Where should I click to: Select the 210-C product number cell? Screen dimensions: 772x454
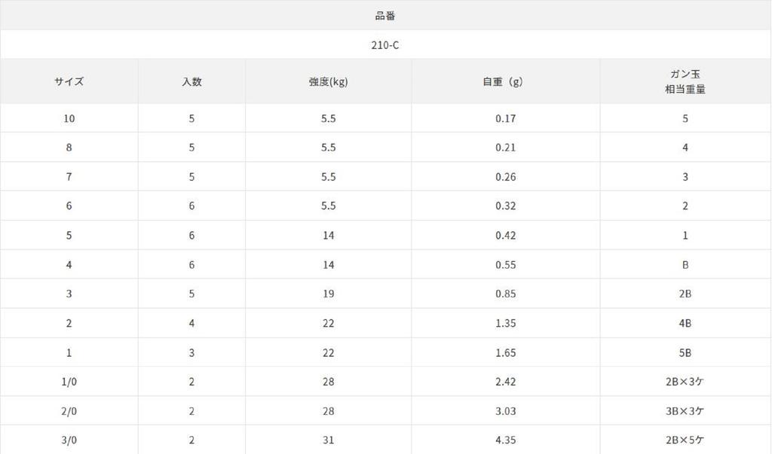coord(385,45)
